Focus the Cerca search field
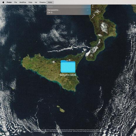 coord(69,7)
